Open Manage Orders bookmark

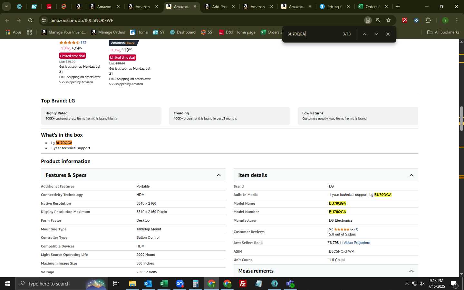pyautogui.click(x=108, y=32)
